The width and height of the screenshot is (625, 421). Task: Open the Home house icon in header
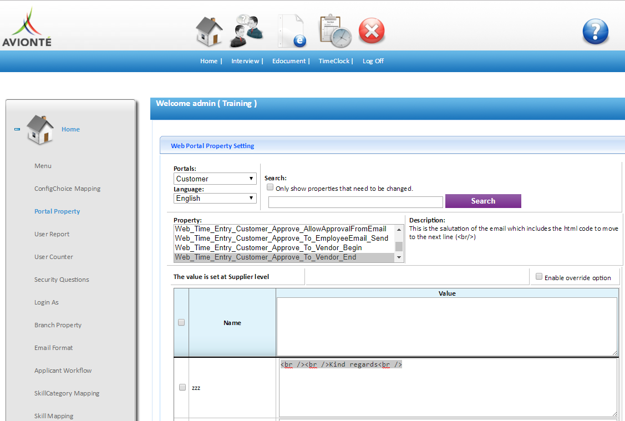click(x=209, y=31)
